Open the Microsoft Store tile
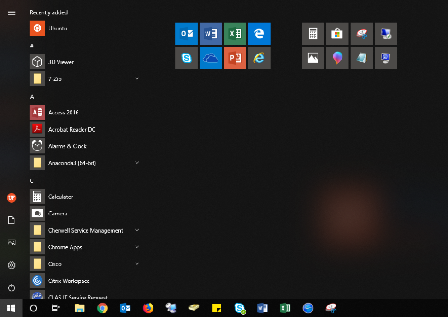The width and height of the screenshot is (448, 317). pos(337,34)
